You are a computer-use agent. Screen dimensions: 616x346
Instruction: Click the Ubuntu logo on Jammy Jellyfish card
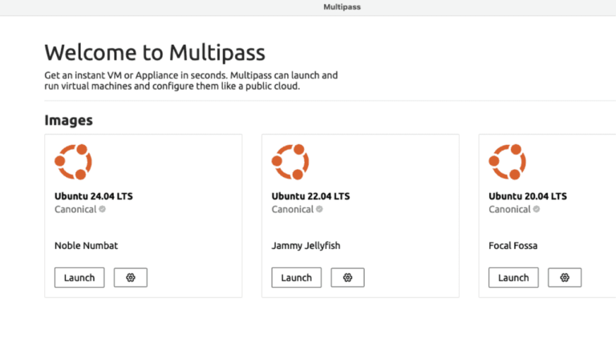[290, 162]
